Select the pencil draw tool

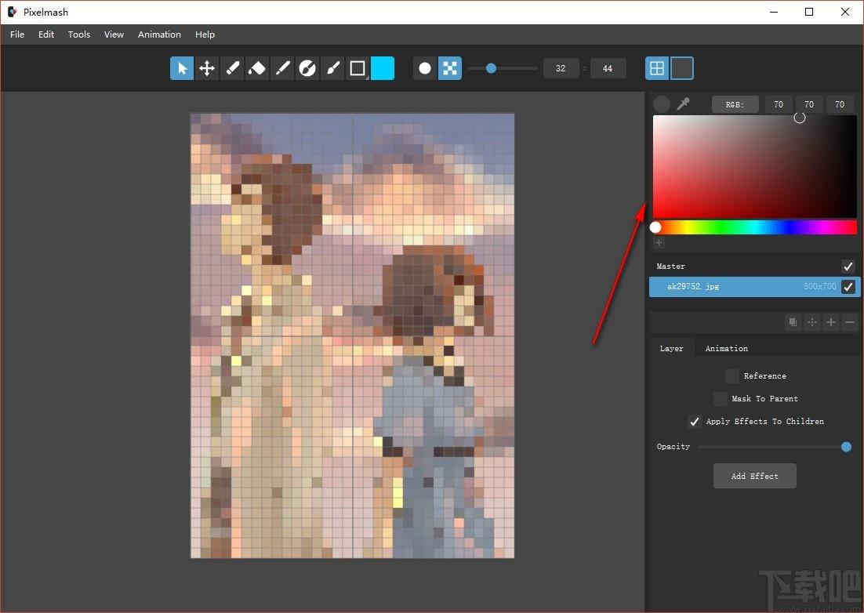click(232, 68)
